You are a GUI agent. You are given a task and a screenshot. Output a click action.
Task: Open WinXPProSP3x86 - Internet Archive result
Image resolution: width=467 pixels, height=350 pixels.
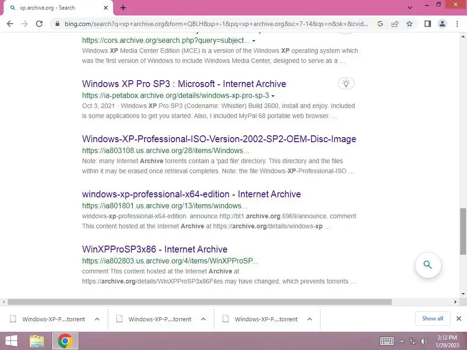tap(155, 249)
